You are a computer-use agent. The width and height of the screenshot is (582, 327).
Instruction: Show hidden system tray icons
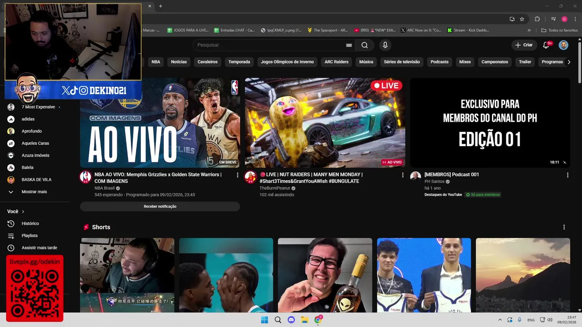(x=500, y=320)
